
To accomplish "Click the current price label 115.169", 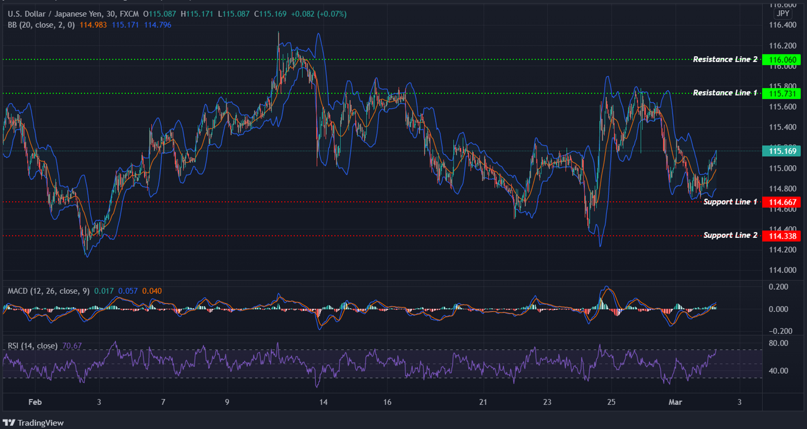I will pyautogui.click(x=781, y=151).
